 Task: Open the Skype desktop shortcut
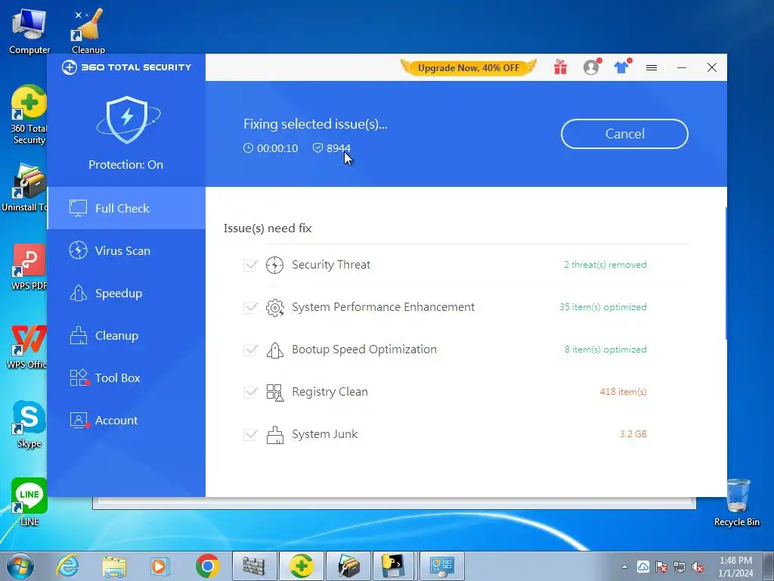pos(29,424)
